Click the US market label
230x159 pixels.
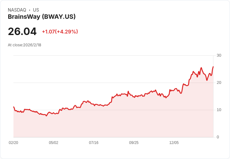coord(36,10)
